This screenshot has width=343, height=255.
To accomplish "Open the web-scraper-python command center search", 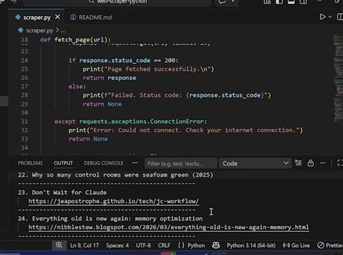I will coord(117,2).
